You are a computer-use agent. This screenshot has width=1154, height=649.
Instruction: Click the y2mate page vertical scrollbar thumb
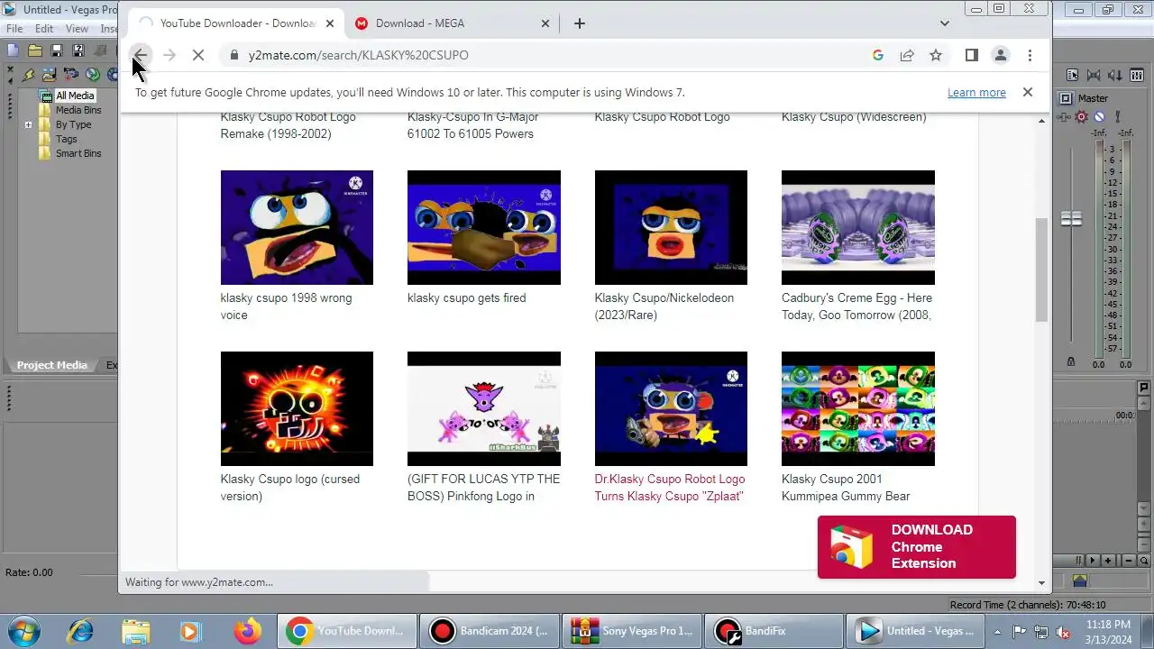[x=1041, y=269]
